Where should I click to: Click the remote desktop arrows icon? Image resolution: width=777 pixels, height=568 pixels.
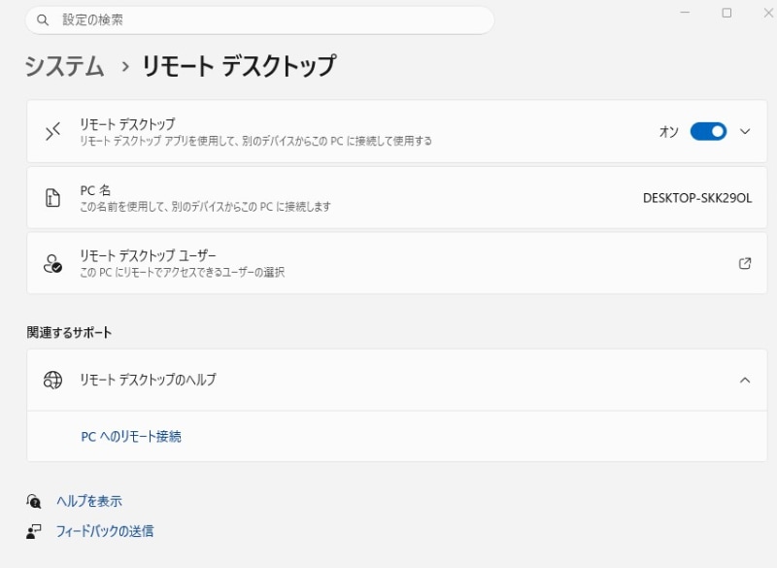52,131
